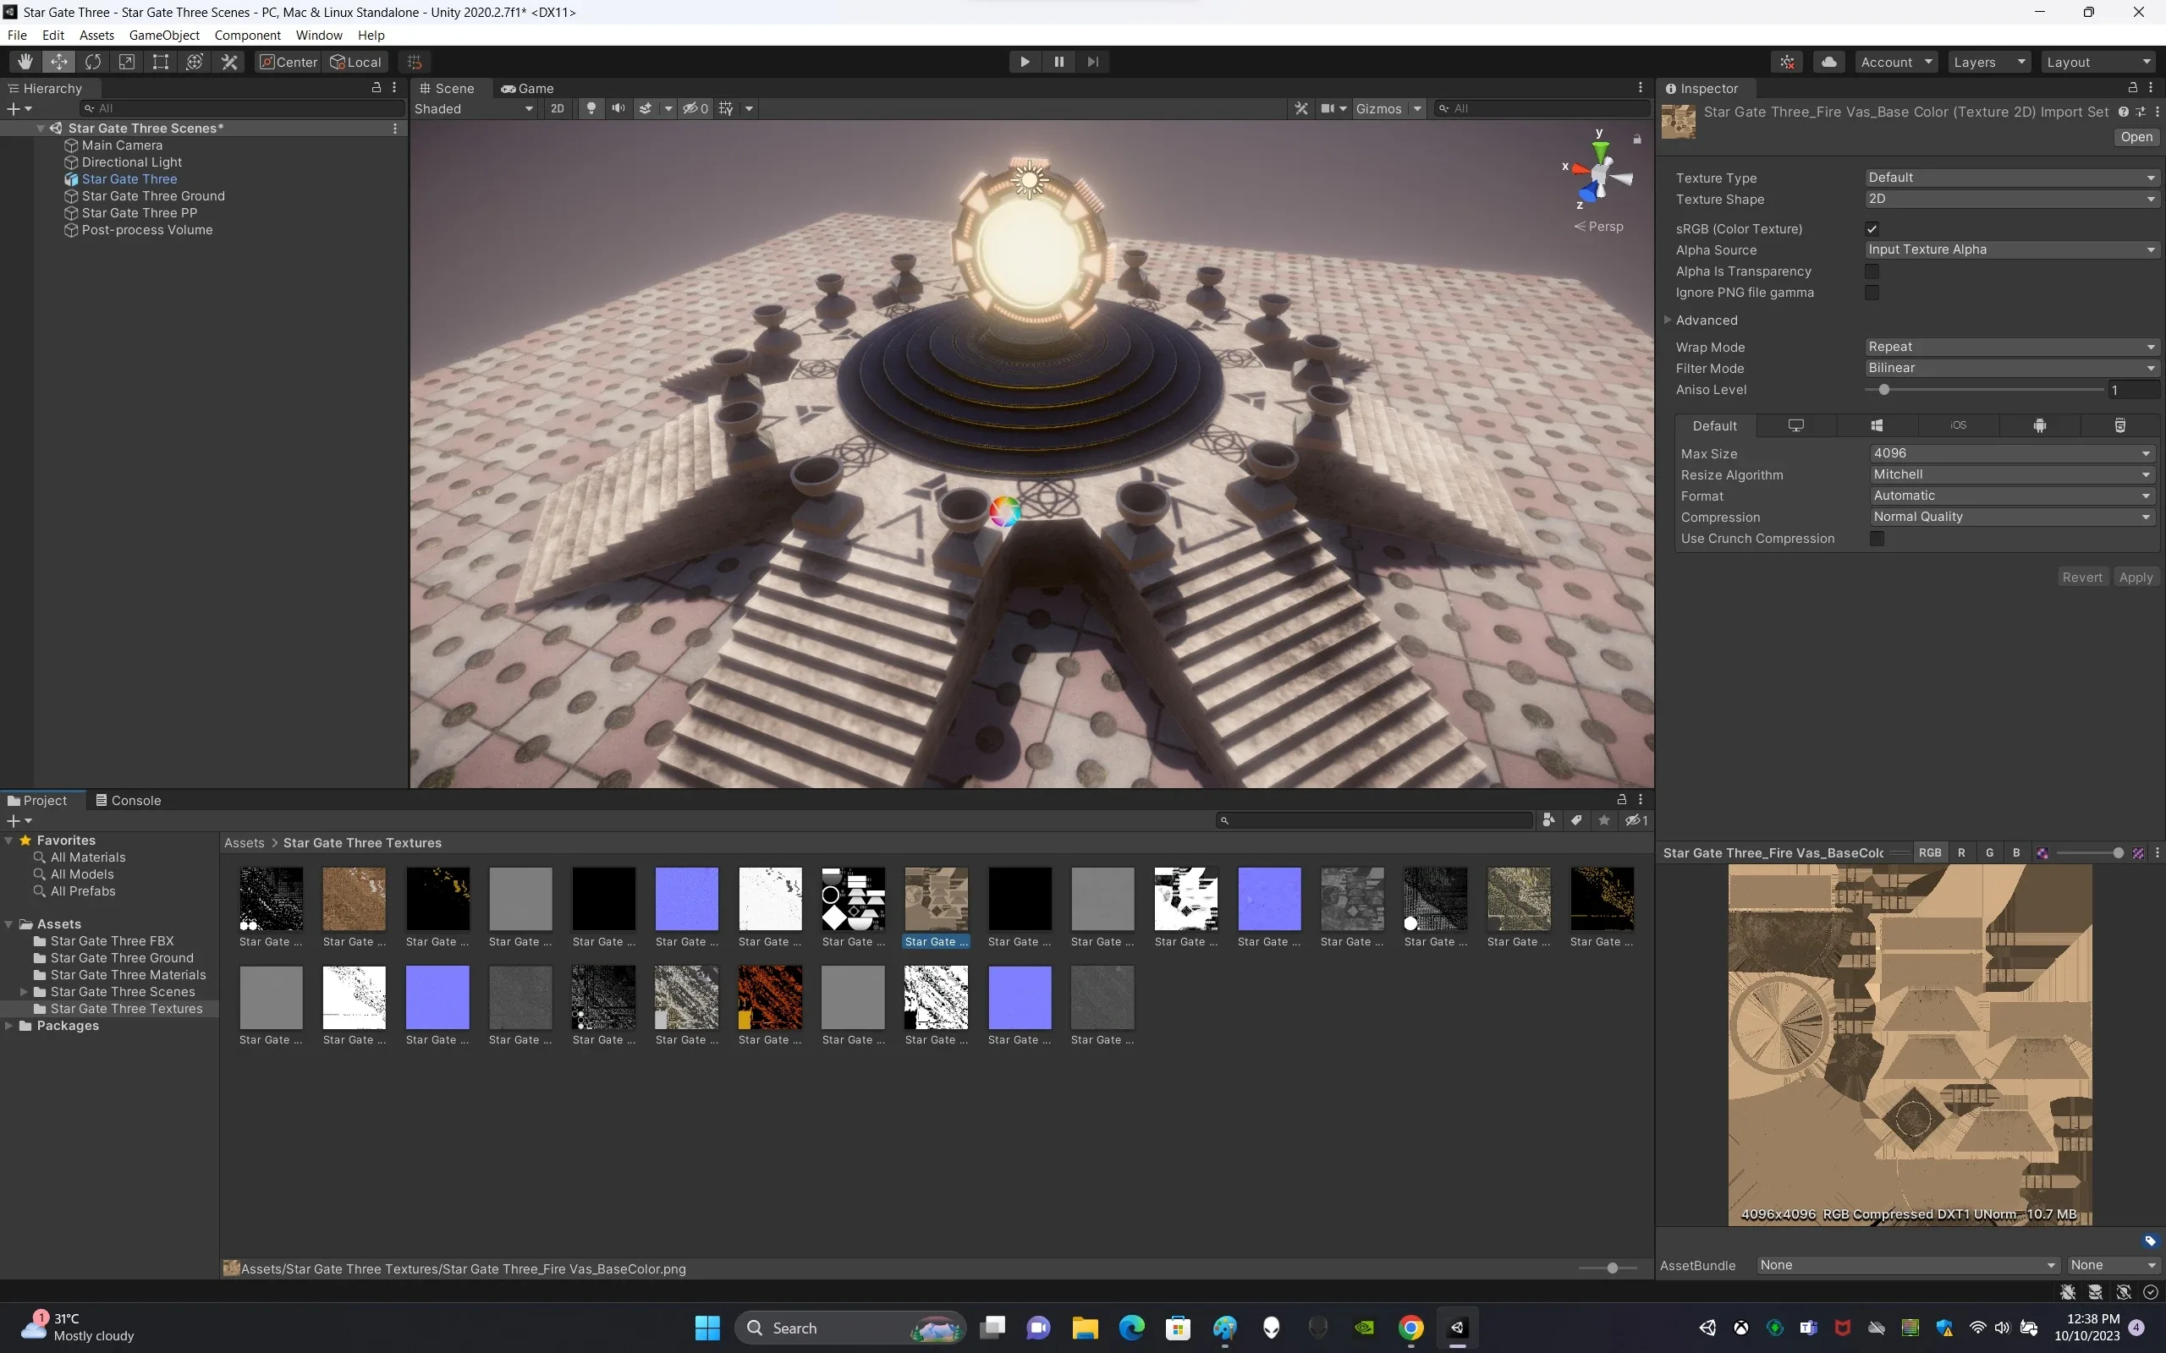Viewport: 2166px width, 1353px height.
Task: Toggle grid snapping icon in toolbar
Action: (415, 62)
